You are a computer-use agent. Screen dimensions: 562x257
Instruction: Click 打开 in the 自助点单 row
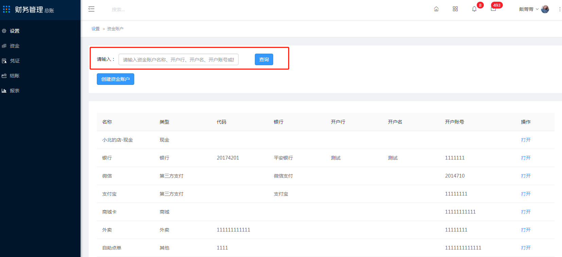pos(526,248)
